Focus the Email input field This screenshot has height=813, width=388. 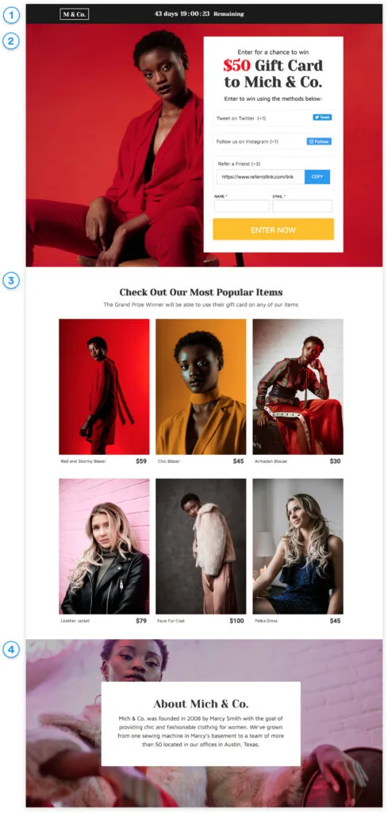302,206
